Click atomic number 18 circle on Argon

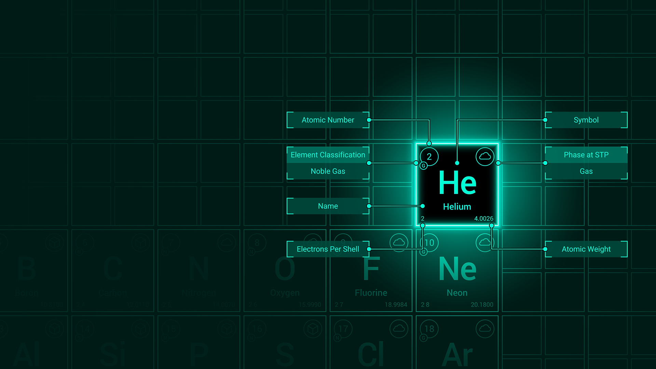[x=429, y=329]
